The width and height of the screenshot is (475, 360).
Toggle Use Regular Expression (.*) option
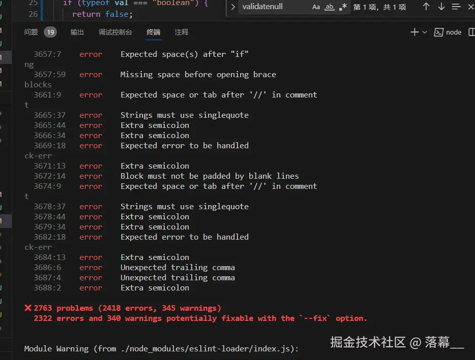[x=343, y=7]
